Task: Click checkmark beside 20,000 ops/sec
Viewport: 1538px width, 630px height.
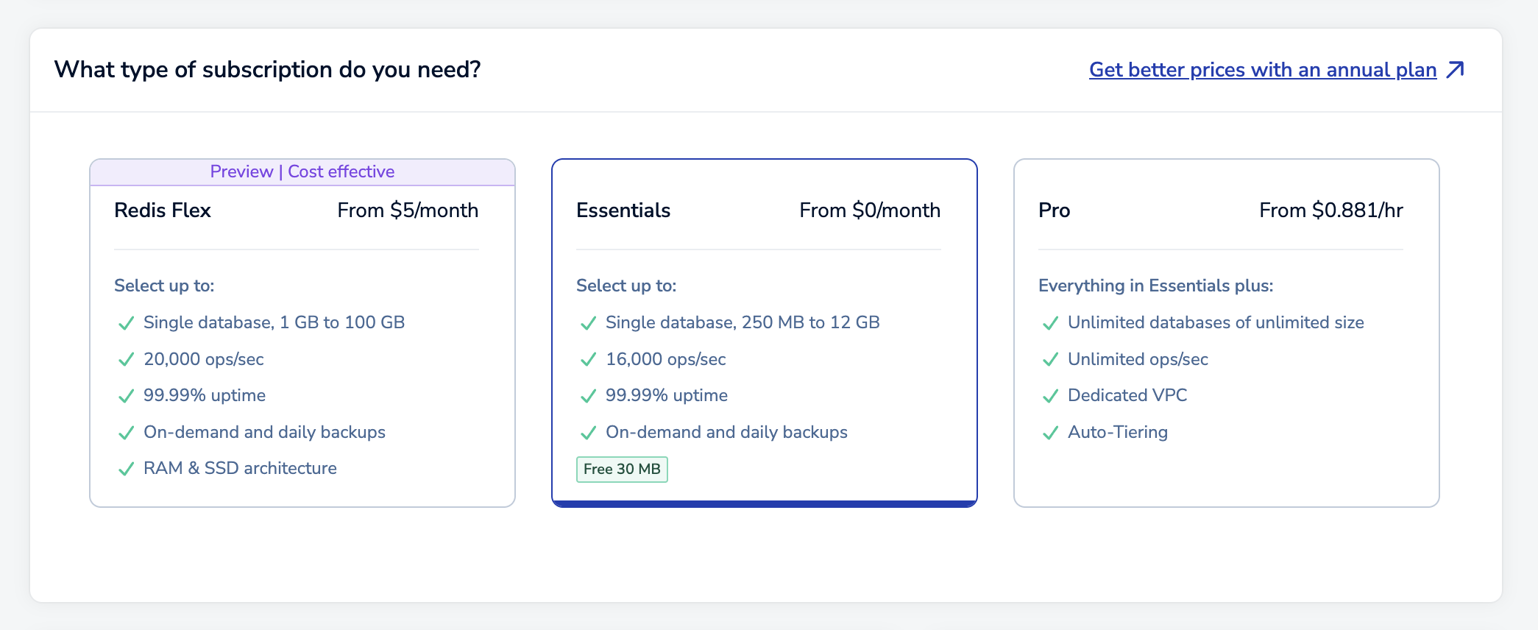Action: click(127, 359)
